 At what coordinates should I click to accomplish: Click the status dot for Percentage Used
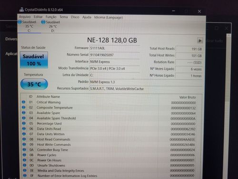click(x=24, y=123)
